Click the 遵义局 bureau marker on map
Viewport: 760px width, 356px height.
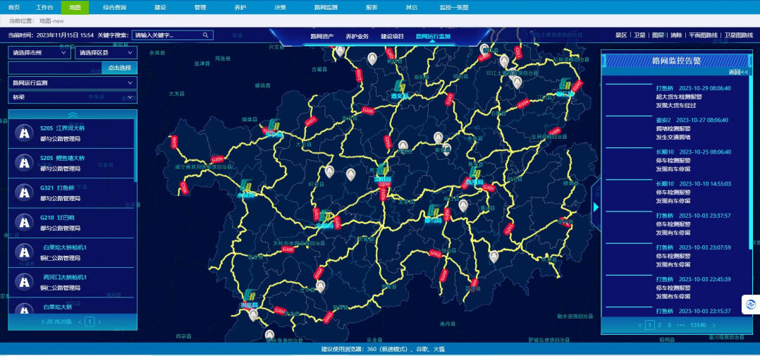pos(399,89)
